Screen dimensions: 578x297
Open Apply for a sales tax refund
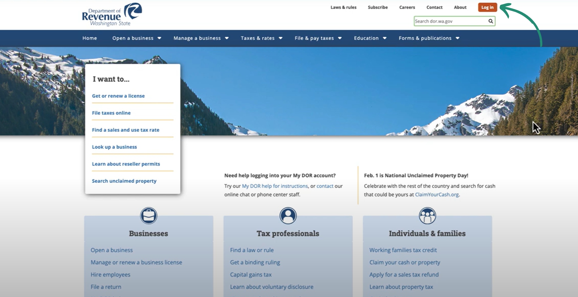[404, 275]
